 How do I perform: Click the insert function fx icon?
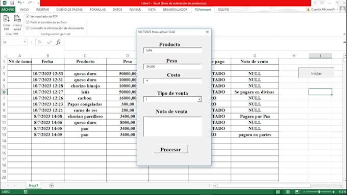(58, 42)
